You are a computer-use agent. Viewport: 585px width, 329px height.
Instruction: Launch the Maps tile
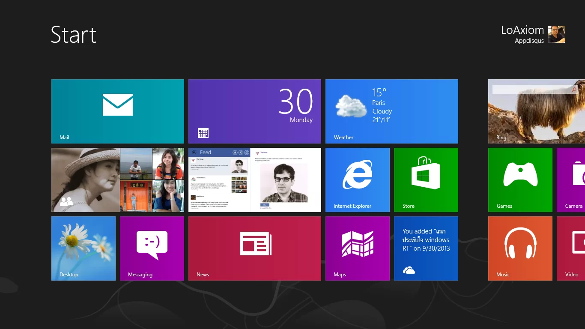tap(358, 248)
